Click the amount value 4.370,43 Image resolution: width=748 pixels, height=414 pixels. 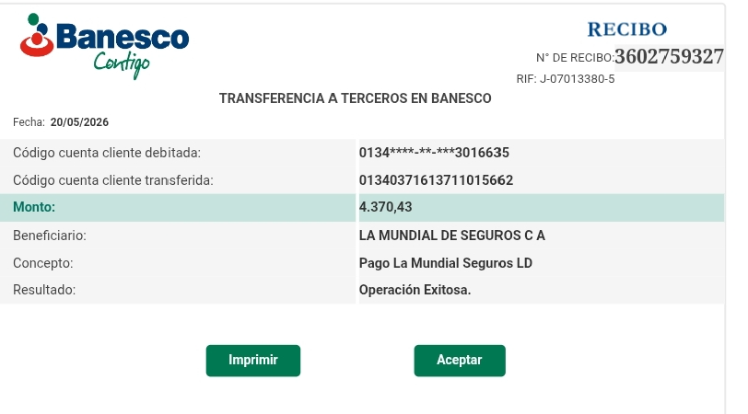(x=385, y=207)
